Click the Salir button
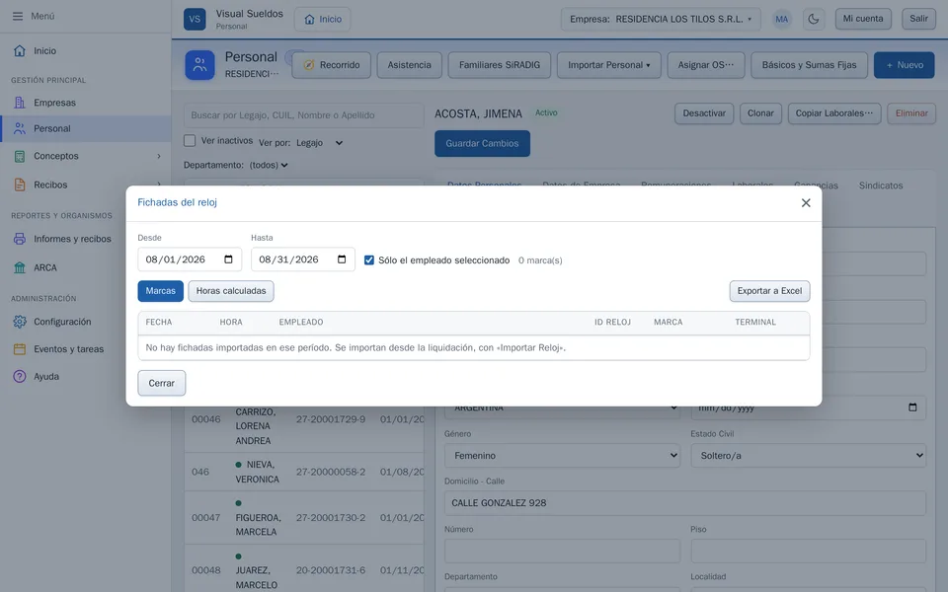 [919, 19]
